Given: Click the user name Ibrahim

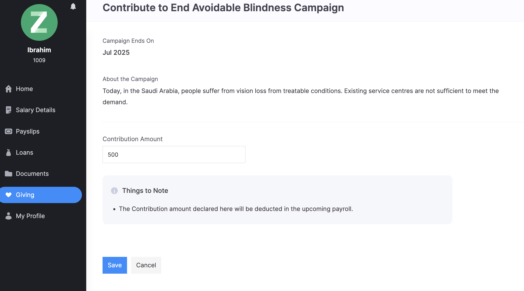Looking at the screenshot, I should pos(39,50).
